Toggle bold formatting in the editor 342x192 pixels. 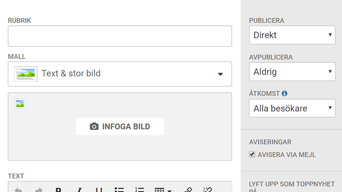click(x=59, y=190)
